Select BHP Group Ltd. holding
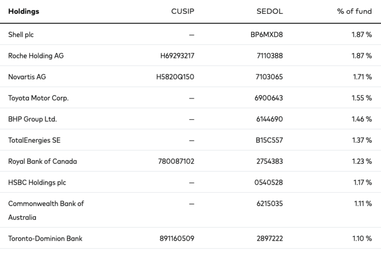Image resolution: width=381 pixels, height=253 pixels. pyautogui.click(x=33, y=119)
